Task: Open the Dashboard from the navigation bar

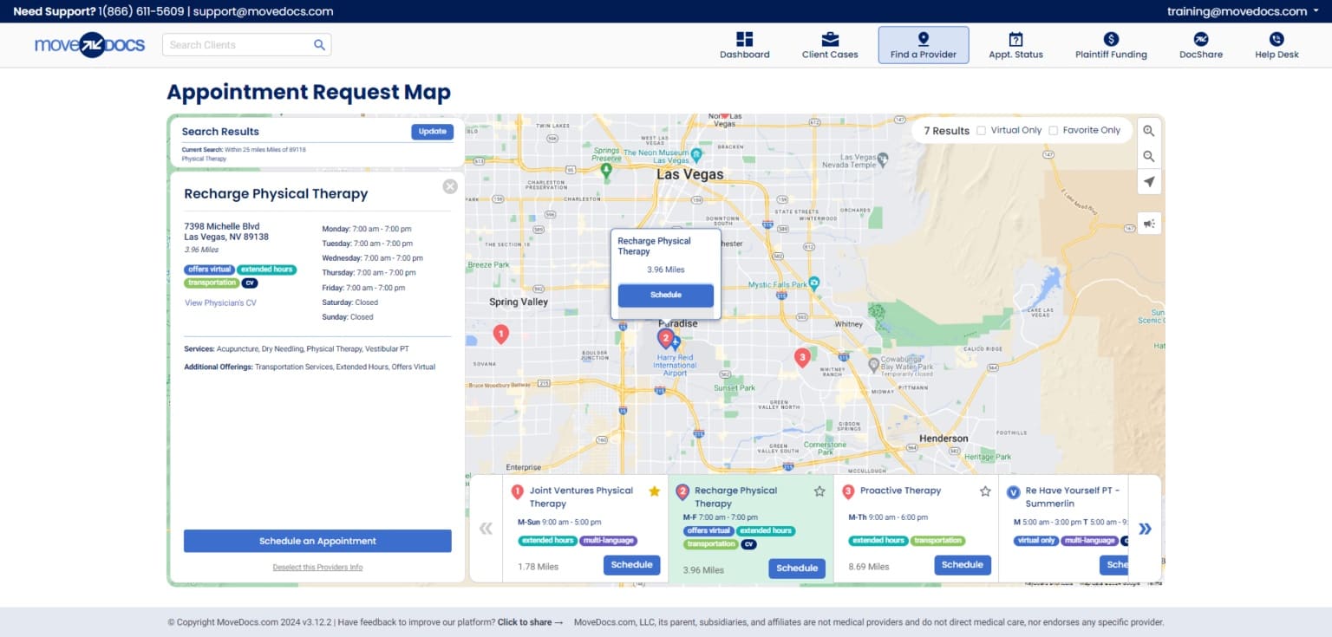Action: pos(744,44)
